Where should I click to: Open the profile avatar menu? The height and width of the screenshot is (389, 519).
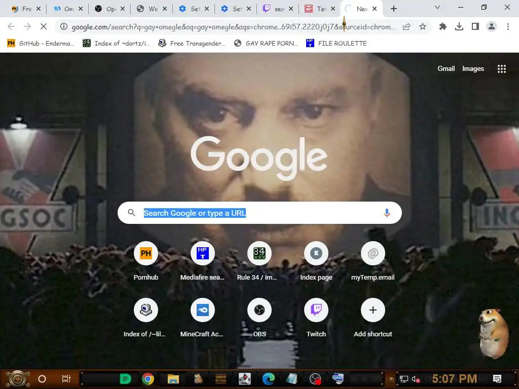492,26
